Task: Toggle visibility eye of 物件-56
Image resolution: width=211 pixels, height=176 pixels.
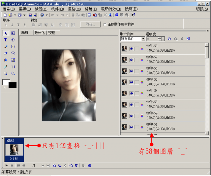Action: pyautogui.click(x=132, y=71)
